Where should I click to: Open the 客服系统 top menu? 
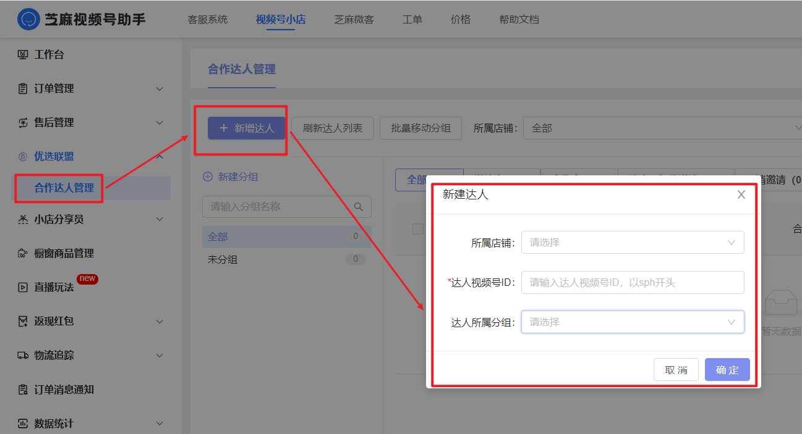(x=208, y=19)
